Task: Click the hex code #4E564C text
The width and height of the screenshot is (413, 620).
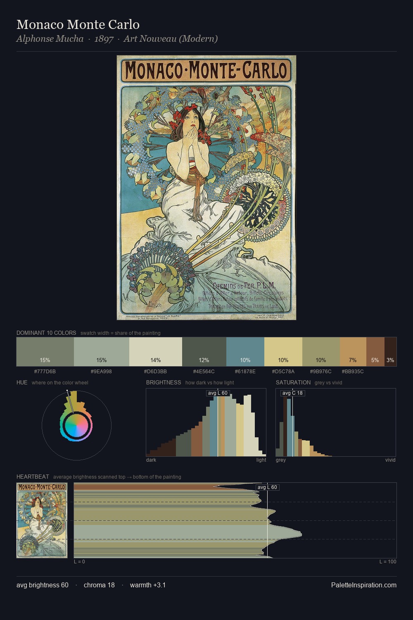Action: coord(204,372)
